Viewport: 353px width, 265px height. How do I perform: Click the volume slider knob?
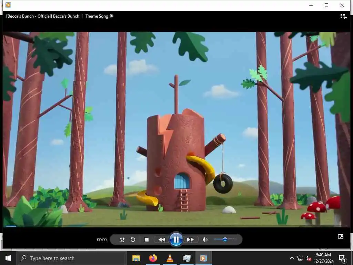pyautogui.click(x=225, y=239)
